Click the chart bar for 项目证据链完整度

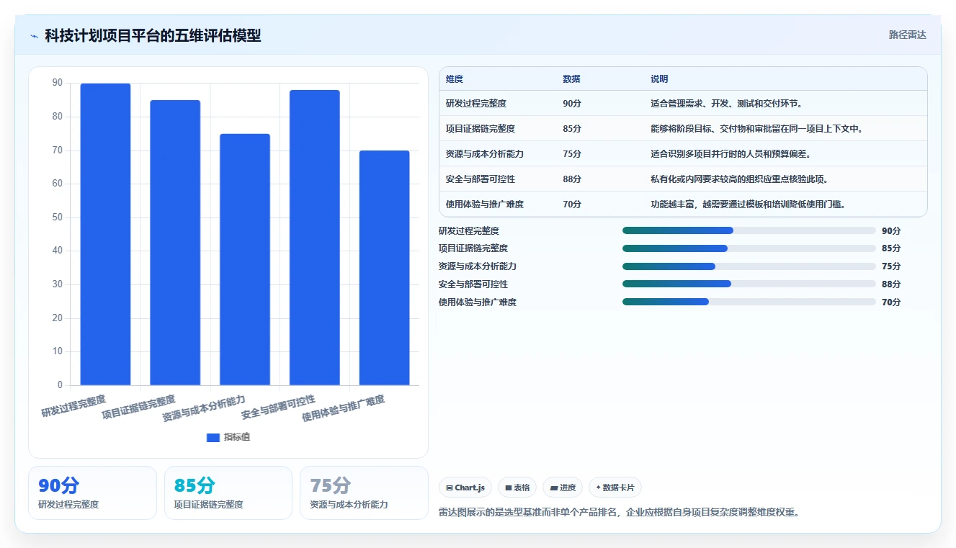click(175, 243)
